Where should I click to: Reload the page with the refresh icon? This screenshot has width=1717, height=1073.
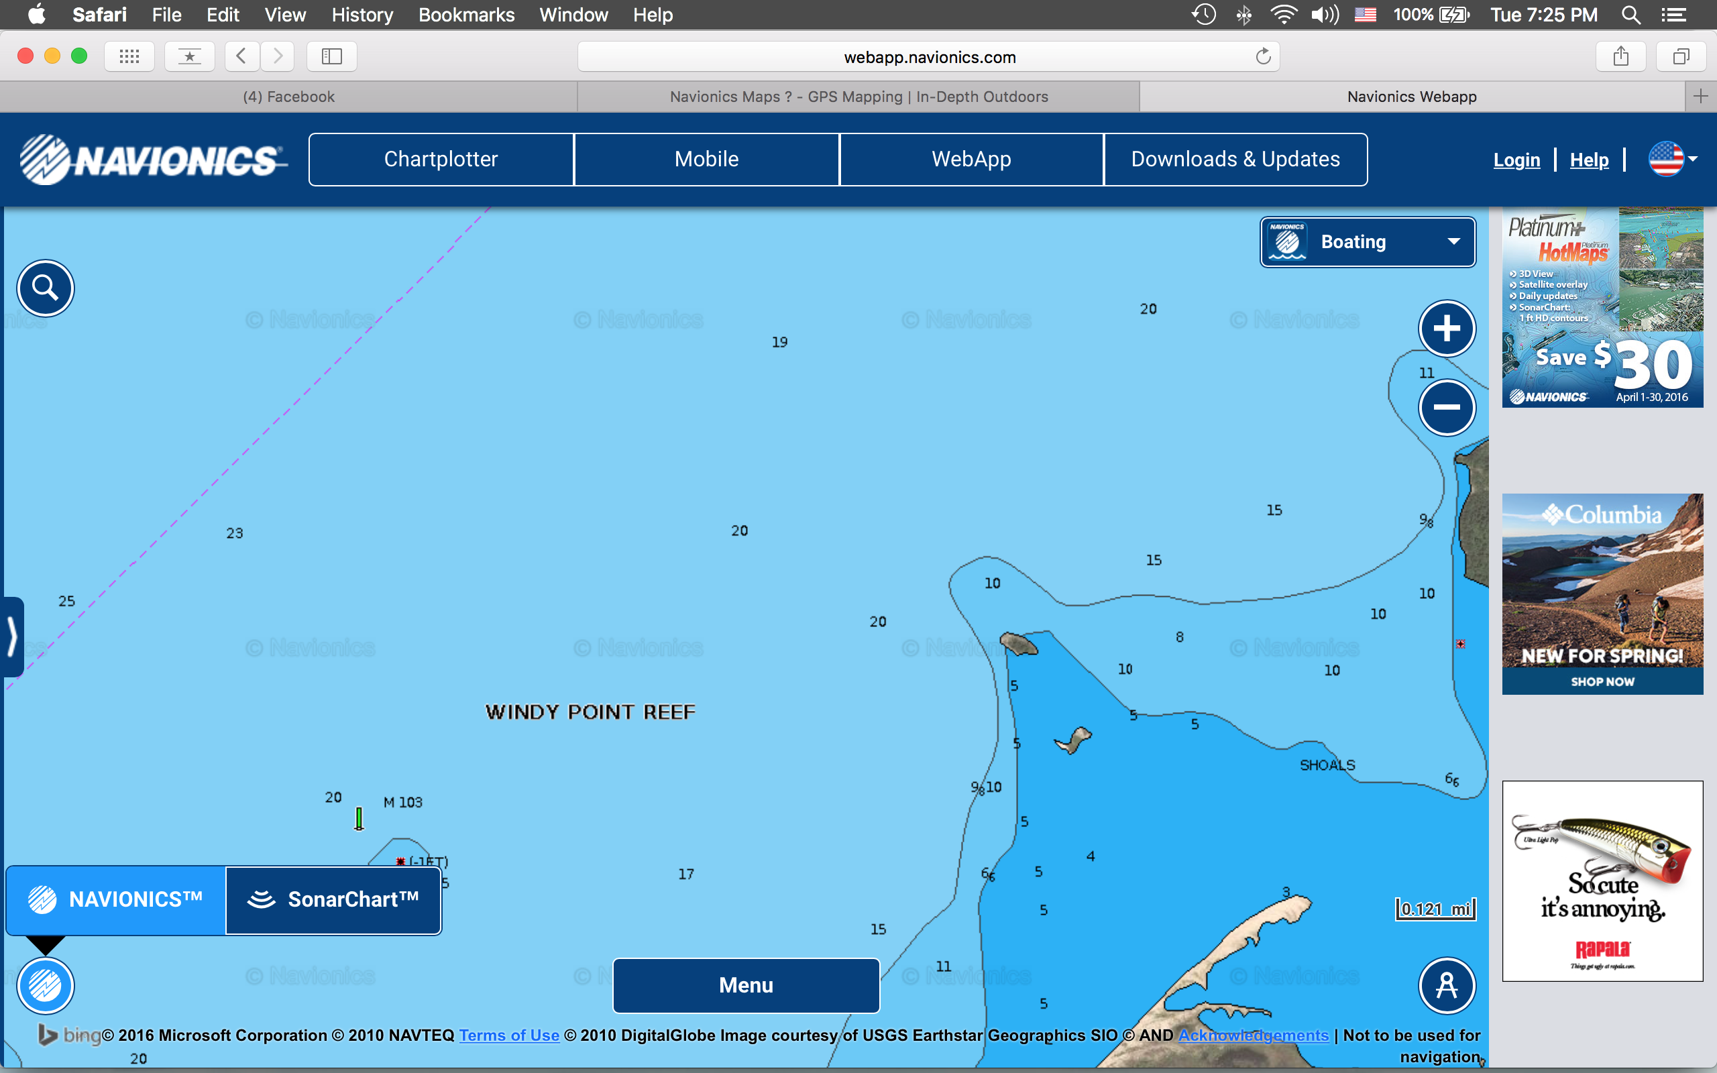(1263, 57)
